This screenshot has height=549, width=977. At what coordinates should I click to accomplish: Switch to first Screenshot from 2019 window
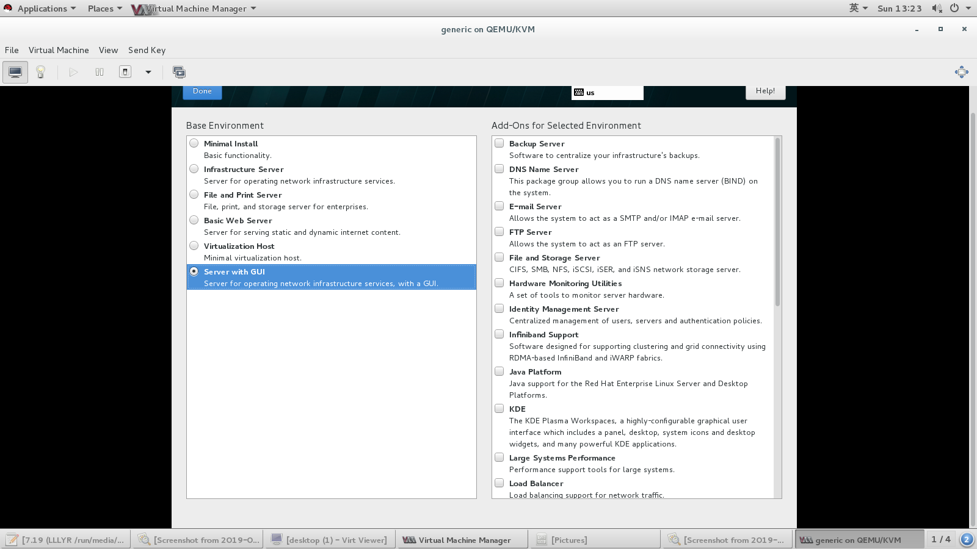(198, 540)
